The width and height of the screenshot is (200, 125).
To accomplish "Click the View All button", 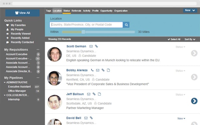I will (x=22, y=13).
